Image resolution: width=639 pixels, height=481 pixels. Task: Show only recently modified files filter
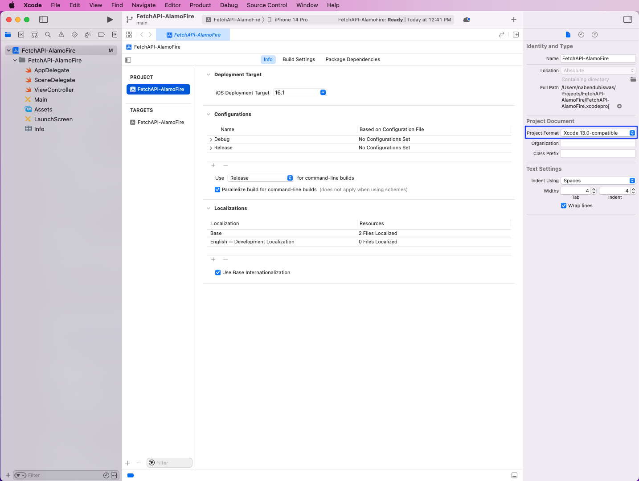106,476
